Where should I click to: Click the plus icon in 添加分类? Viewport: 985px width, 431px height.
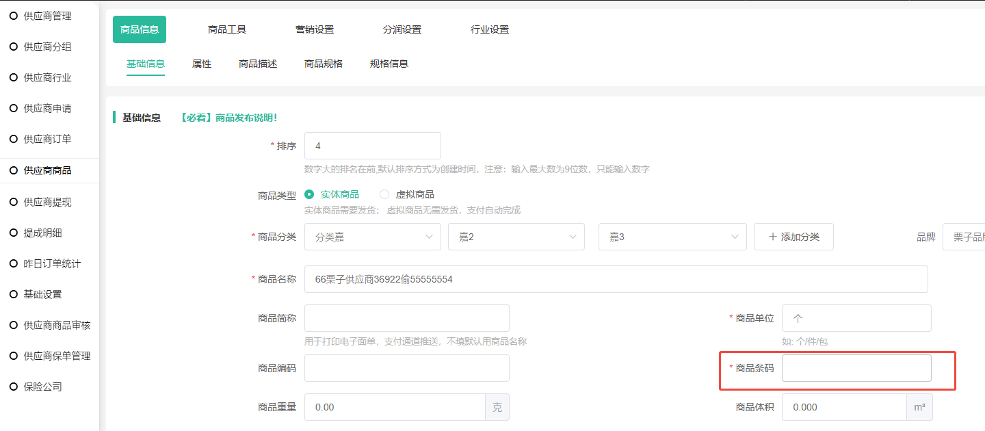point(773,237)
